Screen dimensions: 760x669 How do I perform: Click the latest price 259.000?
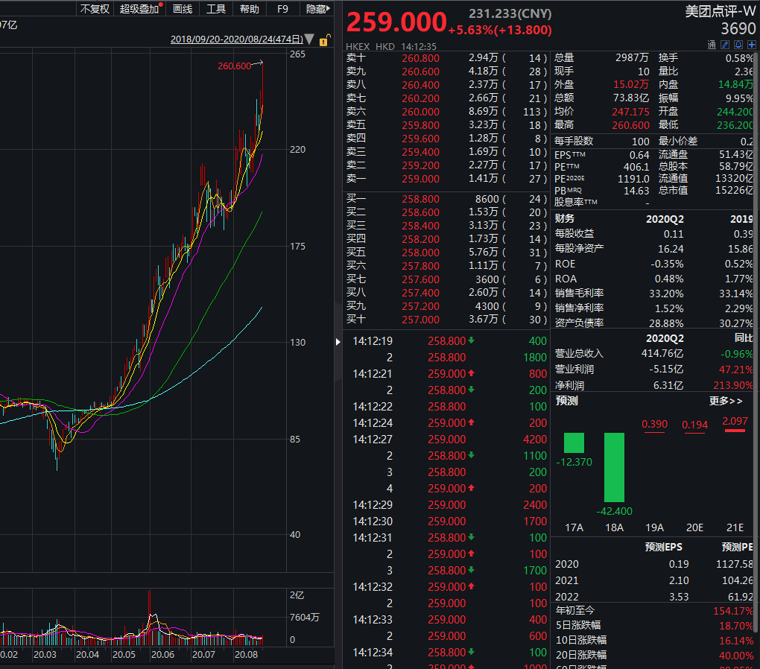396,22
